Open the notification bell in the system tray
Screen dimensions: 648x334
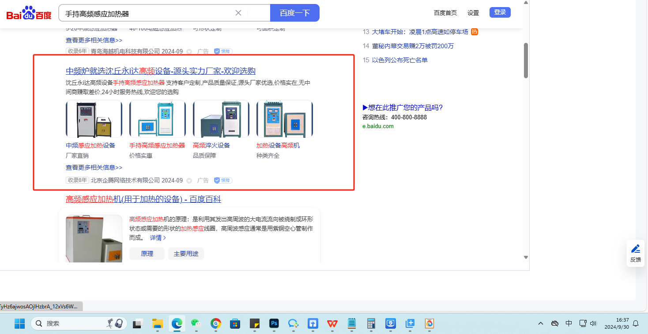pyautogui.click(x=636, y=323)
